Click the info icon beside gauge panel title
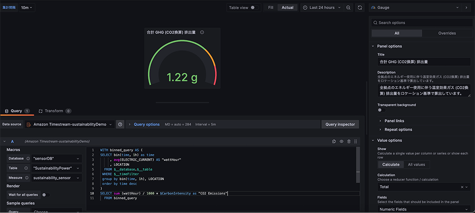Image resolution: width=475 pixels, height=213 pixels. coord(202,32)
